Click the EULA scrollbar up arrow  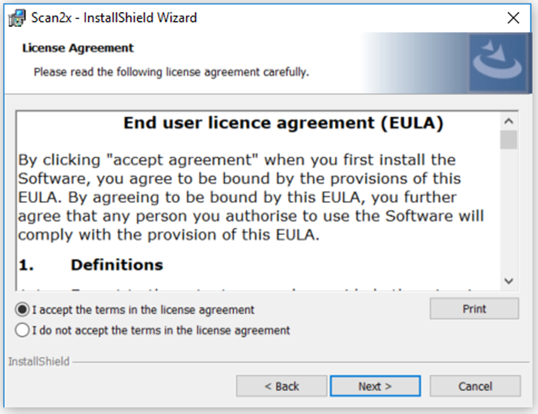point(508,120)
